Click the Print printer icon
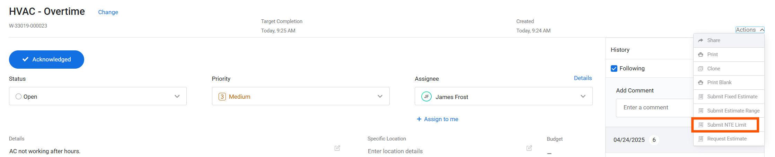Image resolution: width=775 pixels, height=157 pixels. click(701, 55)
